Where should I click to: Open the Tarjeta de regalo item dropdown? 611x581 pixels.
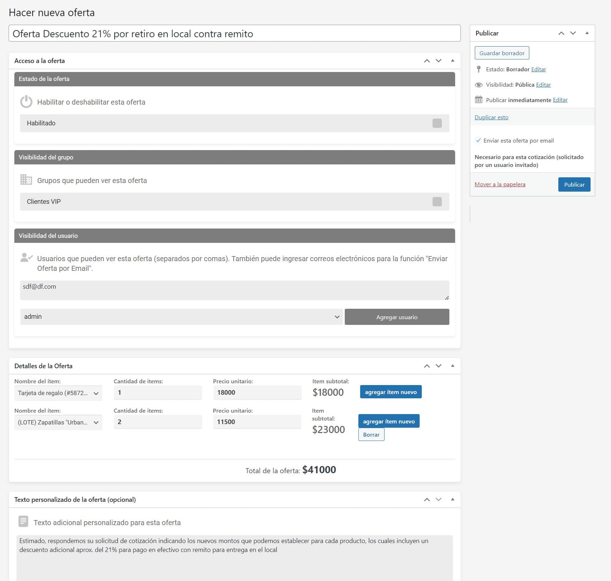[58, 393]
